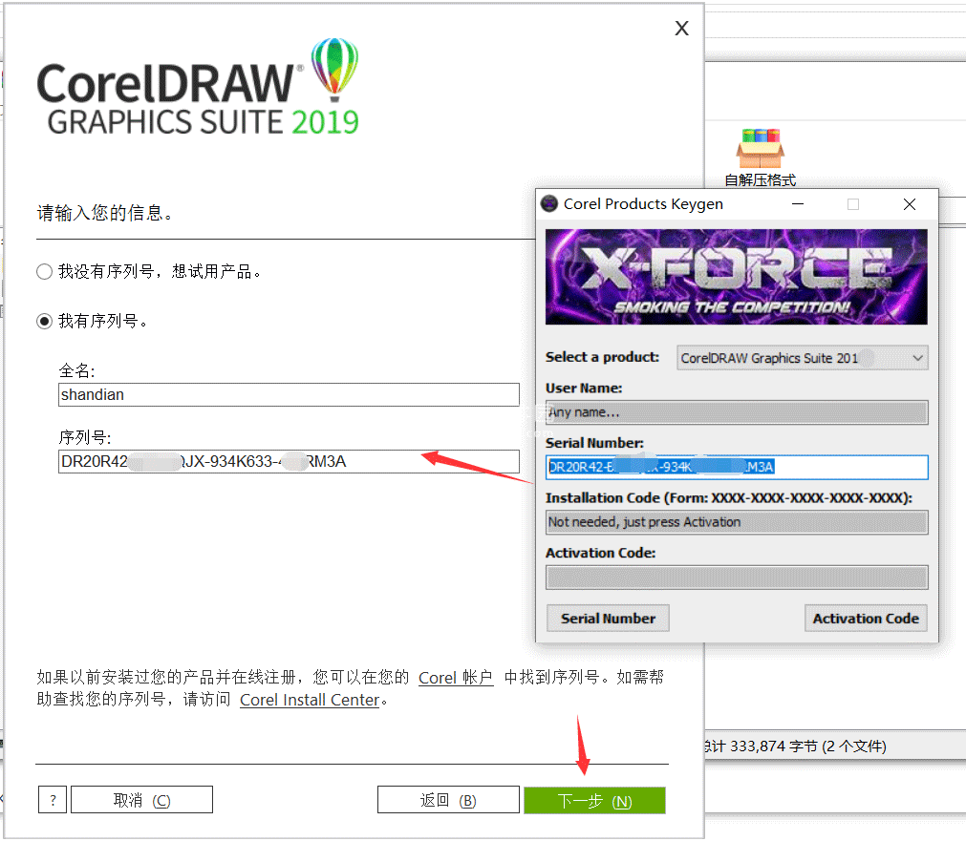Click the keygen Activation Code button
The height and width of the screenshot is (841, 966).
coord(866,619)
